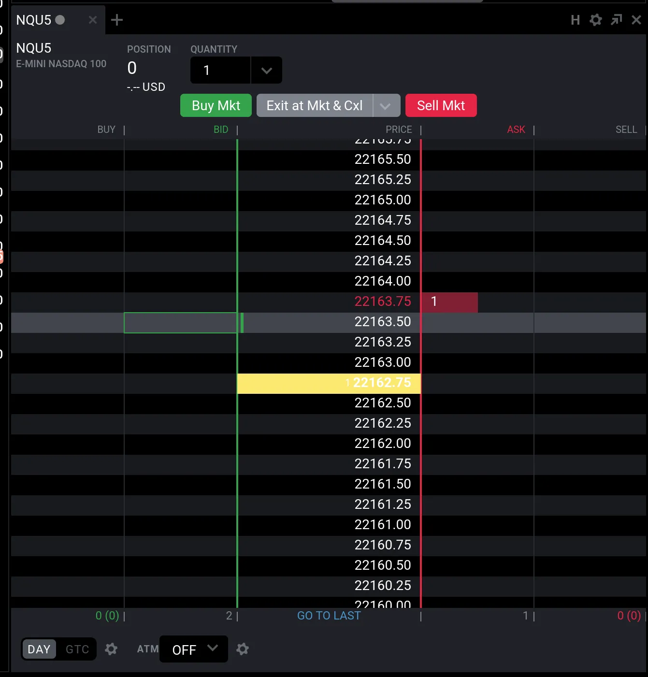This screenshot has width=648, height=677.
Task: Add a new instrument tab with the plus icon
Action: click(116, 20)
